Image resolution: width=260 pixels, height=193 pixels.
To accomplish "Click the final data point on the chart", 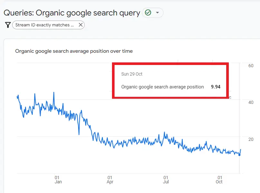I will (240, 150).
